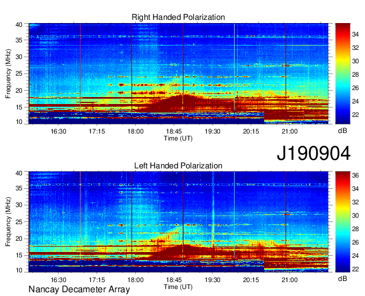Click the "dB" label of Left Handed color bar
The height and width of the screenshot is (296, 365).
pos(342,278)
